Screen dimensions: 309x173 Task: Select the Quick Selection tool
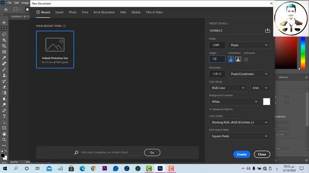click(x=4, y=40)
